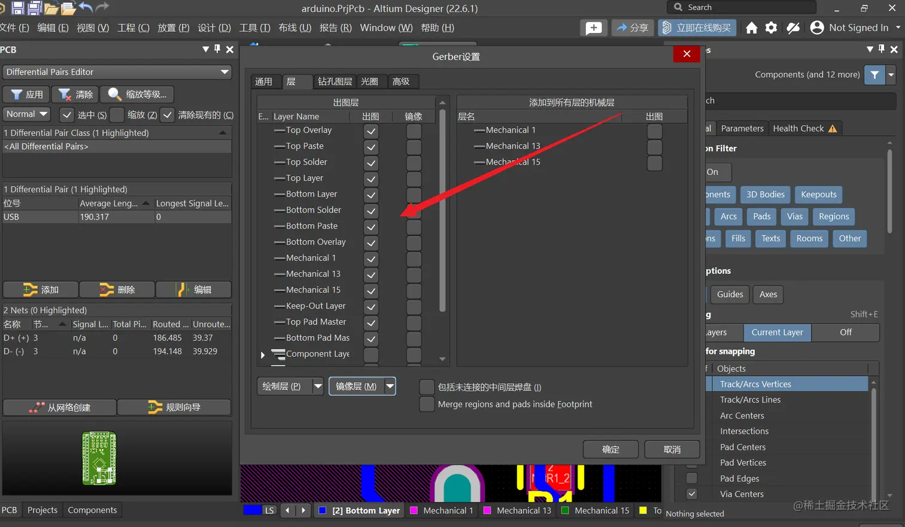Image resolution: width=905 pixels, height=527 pixels.
Task: Expand the Component Layers tree row
Action: click(262, 355)
